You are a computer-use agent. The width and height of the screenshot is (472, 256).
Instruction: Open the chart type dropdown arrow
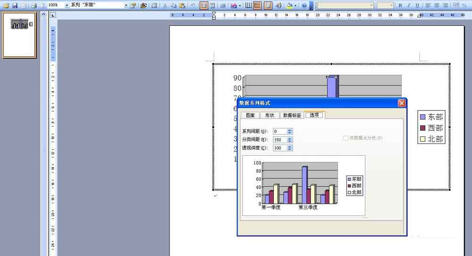click(240, 5)
